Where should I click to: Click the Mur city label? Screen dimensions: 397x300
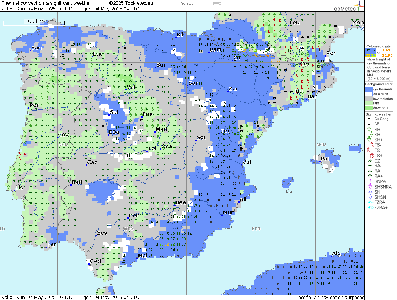click(x=228, y=212)
